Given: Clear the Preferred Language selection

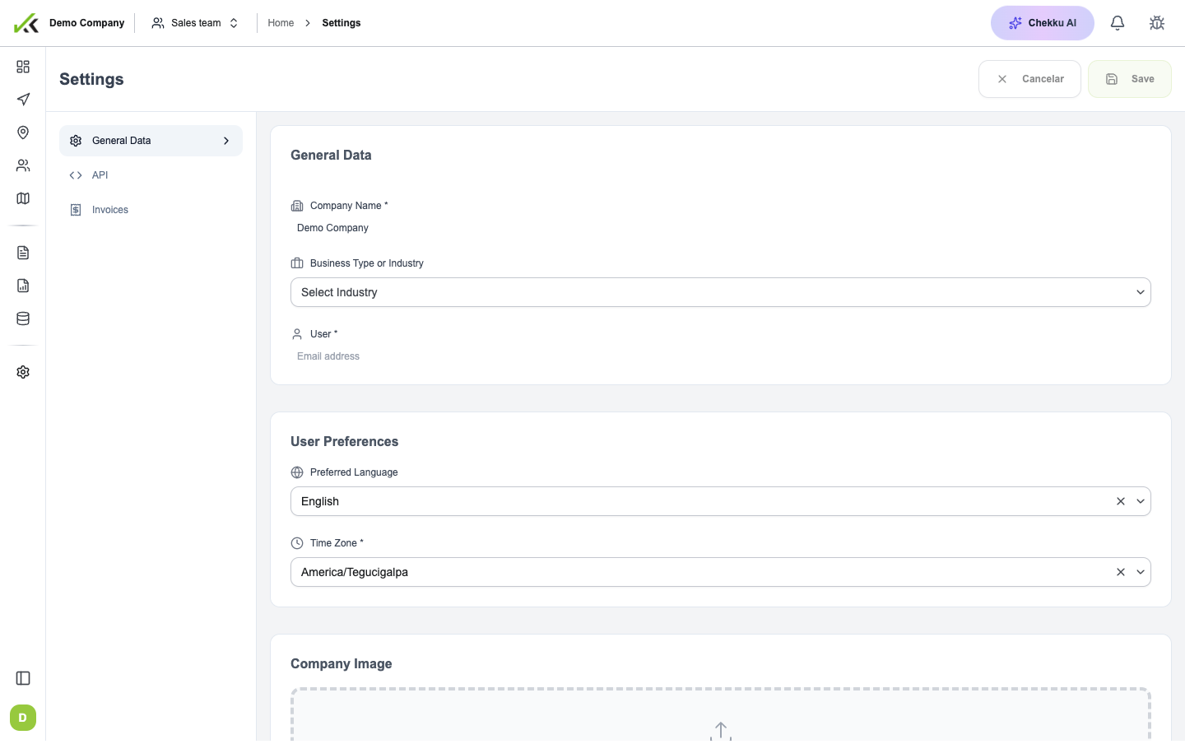Looking at the screenshot, I should 1121,501.
